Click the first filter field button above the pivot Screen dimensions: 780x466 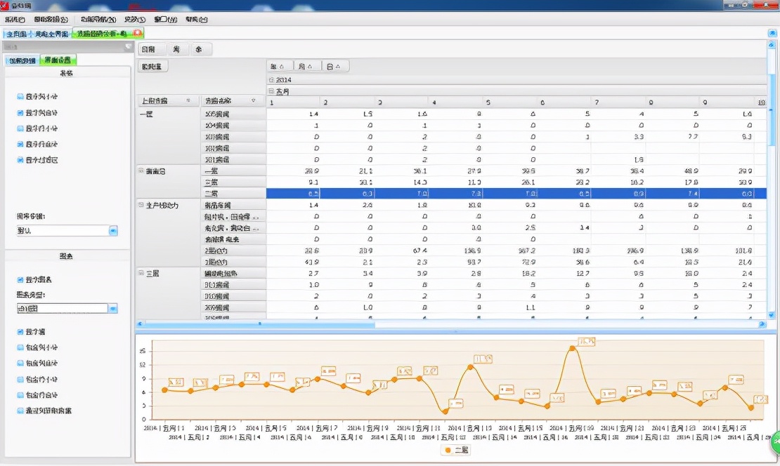tap(151, 49)
